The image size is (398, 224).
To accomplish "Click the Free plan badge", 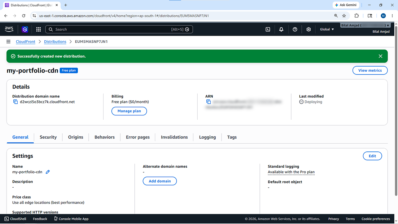I will pyautogui.click(x=69, y=70).
